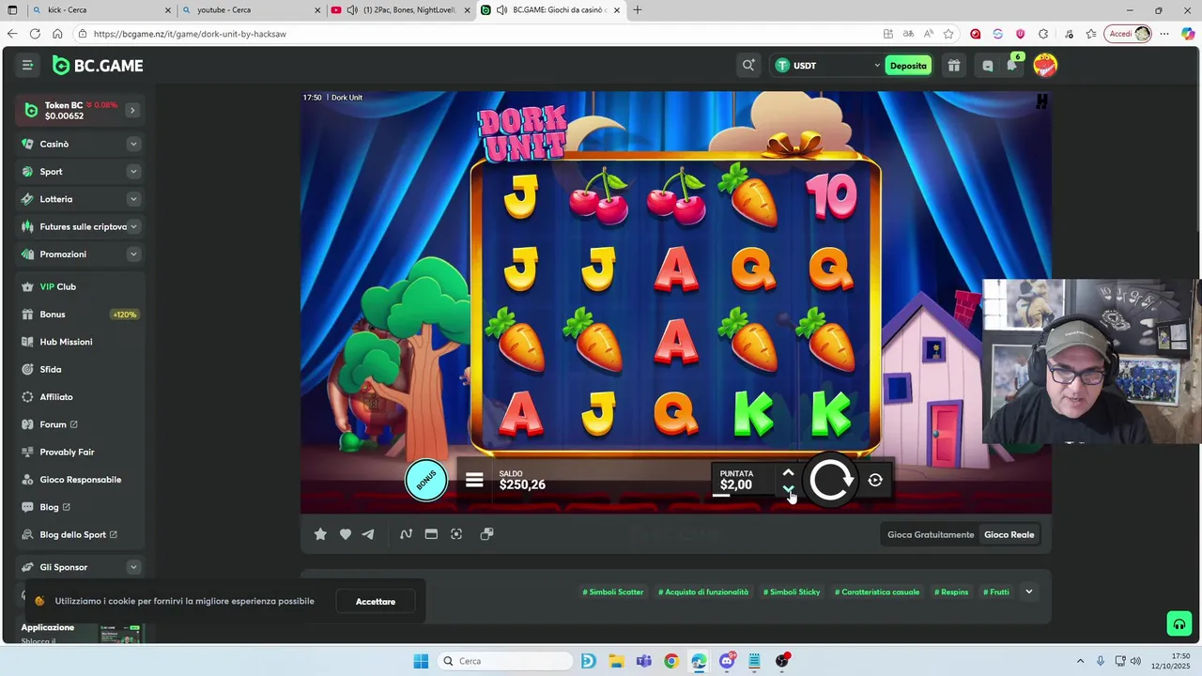Open the USDT currency dropdown
The width and height of the screenshot is (1202, 676).
pos(827,65)
